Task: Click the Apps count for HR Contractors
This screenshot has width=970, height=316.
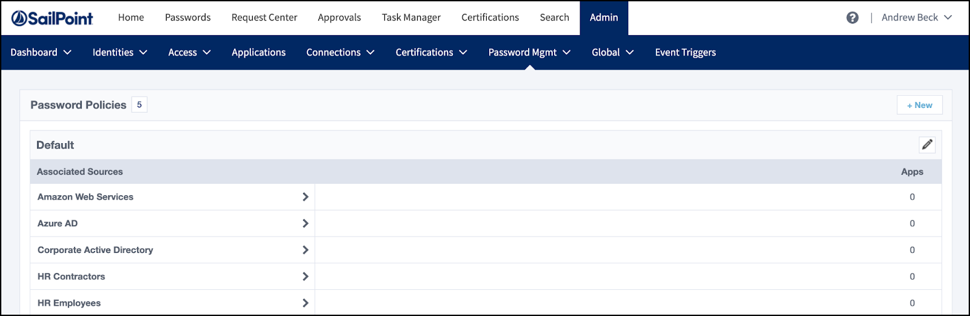Action: (912, 277)
